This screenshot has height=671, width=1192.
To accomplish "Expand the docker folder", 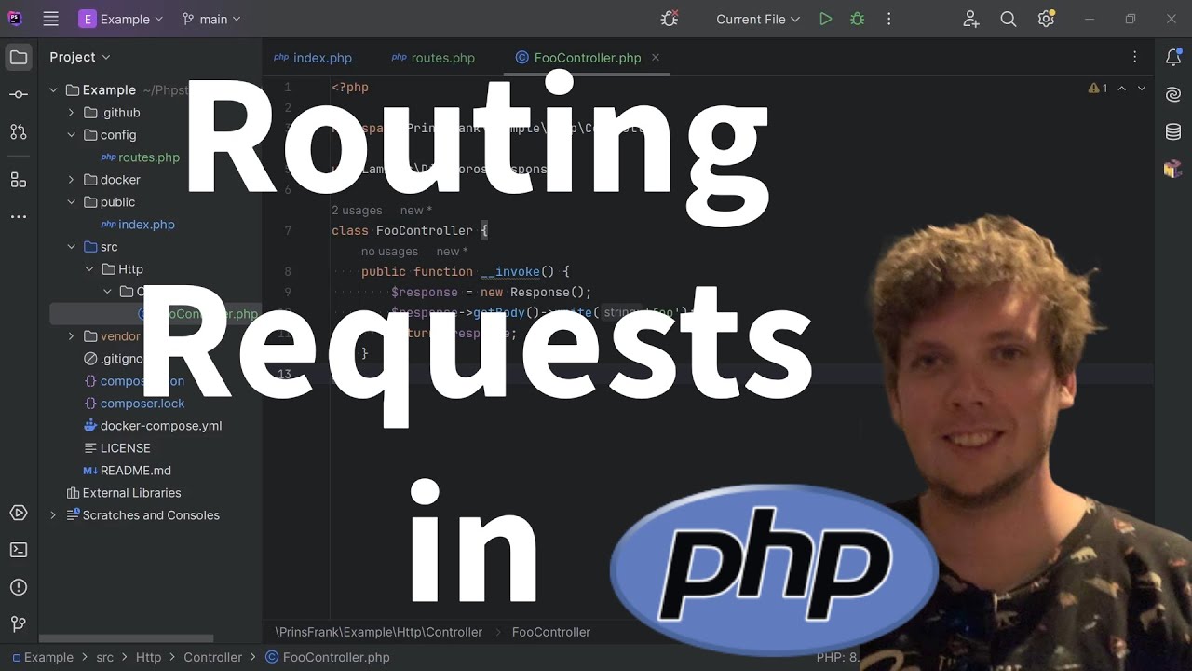I will pos(72,180).
